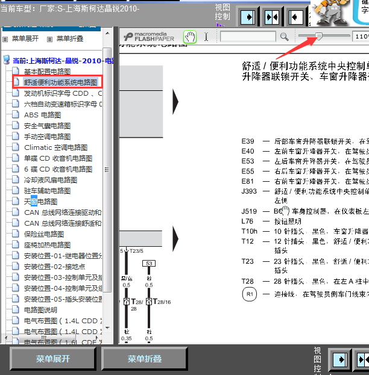The height and width of the screenshot is (375, 369).
Task: Click the T28/16 connector label
Action: tap(162, 302)
